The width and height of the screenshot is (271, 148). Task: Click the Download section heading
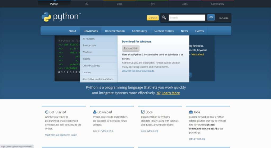[x=105, y=112]
